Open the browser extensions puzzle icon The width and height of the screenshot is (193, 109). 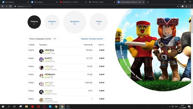tap(182, 6)
